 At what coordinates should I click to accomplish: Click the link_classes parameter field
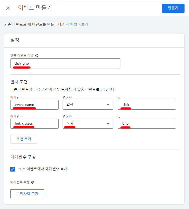(34, 124)
